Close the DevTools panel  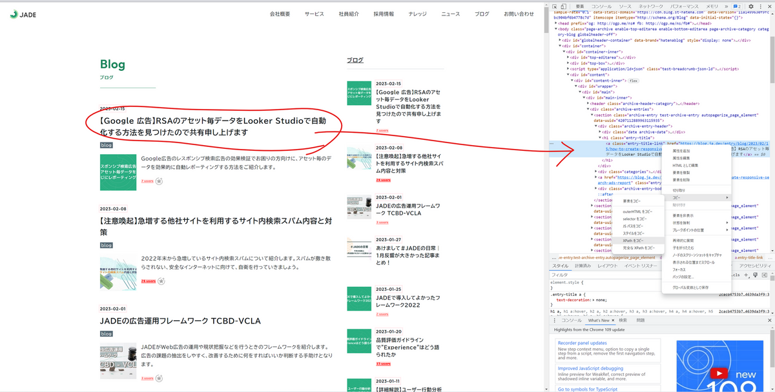(770, 6)
